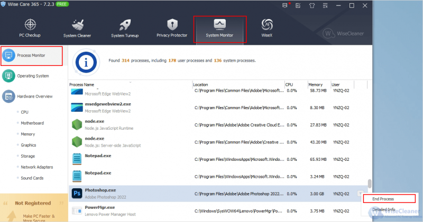This screenshot has height=222, width=423.
Task: Open Sound Cards hardware details
Action: coord(32,178)
